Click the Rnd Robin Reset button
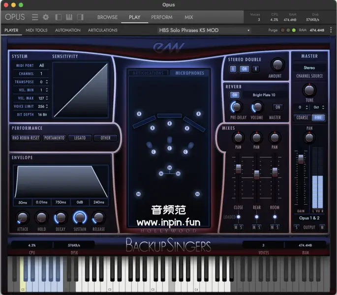This screenshot has height=295, width=337. 26,138
